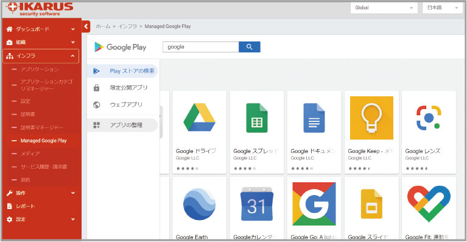Open the Google Keep lightbulb icon
This screenshot has width=467, height=242.
point(371,118)
